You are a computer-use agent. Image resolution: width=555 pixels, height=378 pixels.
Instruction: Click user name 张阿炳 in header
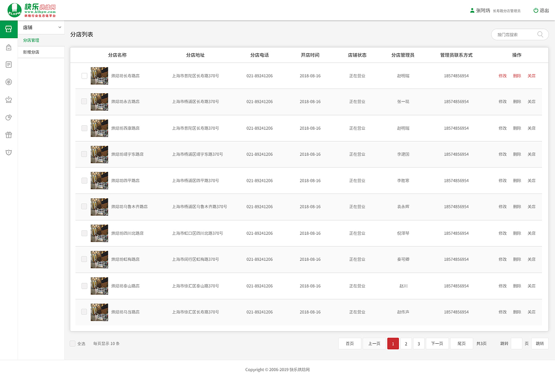pyautogui.click(x=483, y=10)
